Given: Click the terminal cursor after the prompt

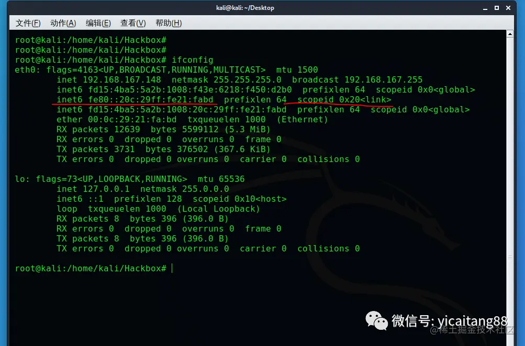Looking at the screenshot, I should [173, 268].
